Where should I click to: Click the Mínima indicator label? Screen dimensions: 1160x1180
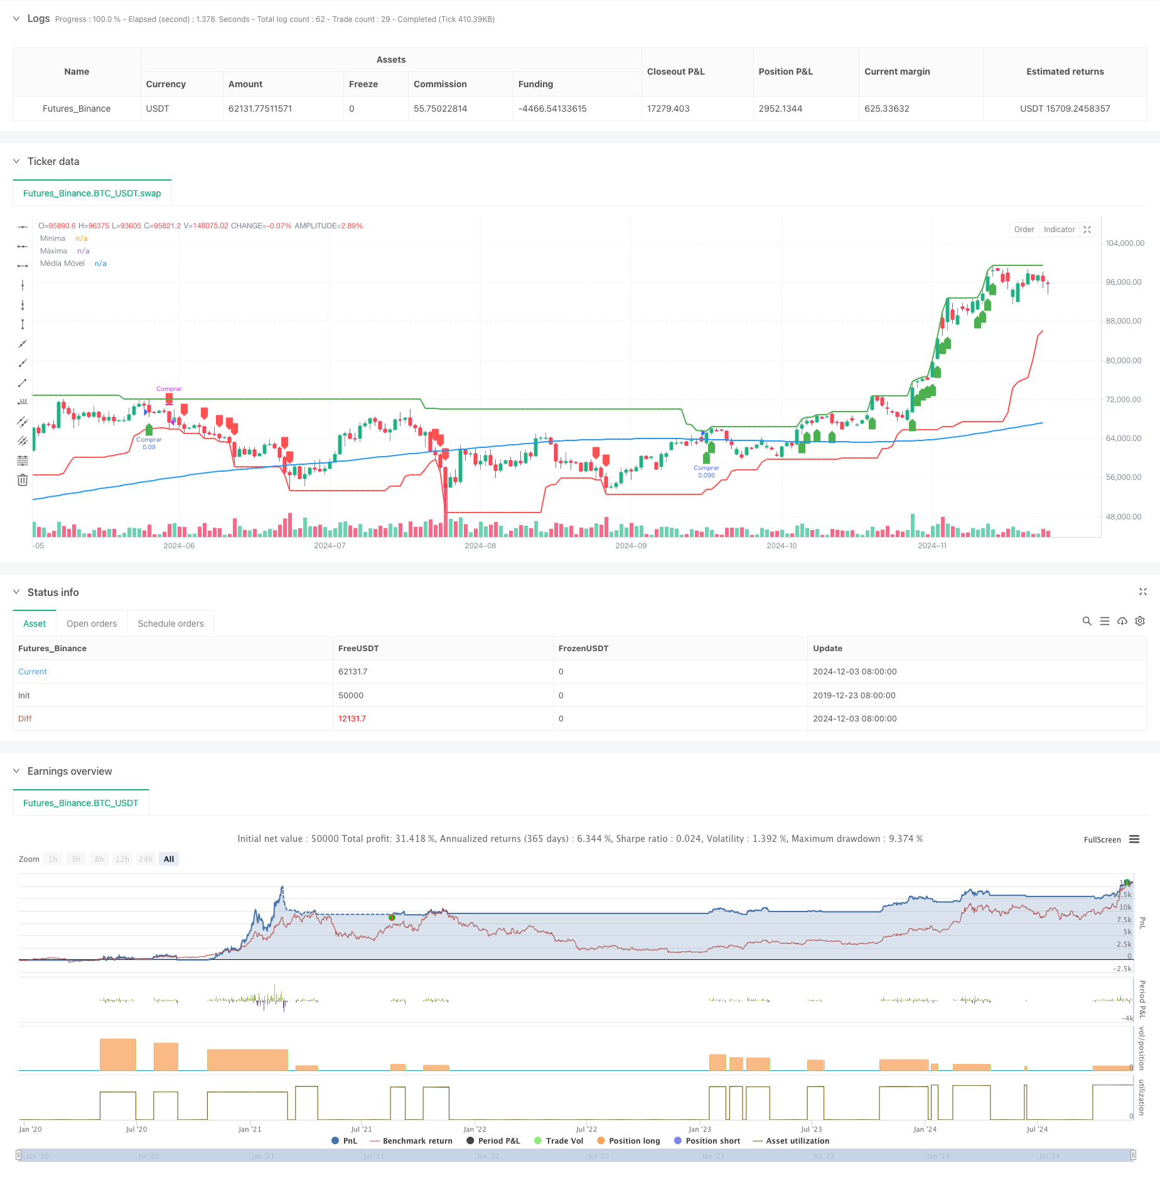tap(53, 238)
